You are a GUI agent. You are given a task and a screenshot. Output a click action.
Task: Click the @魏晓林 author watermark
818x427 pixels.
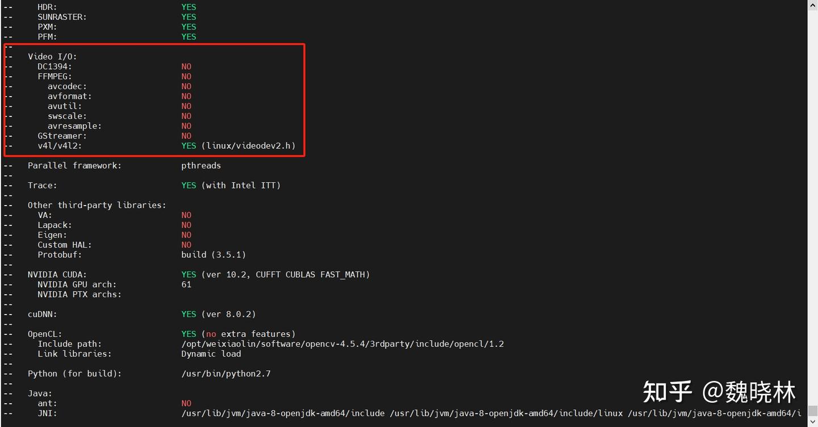point(749,392)
